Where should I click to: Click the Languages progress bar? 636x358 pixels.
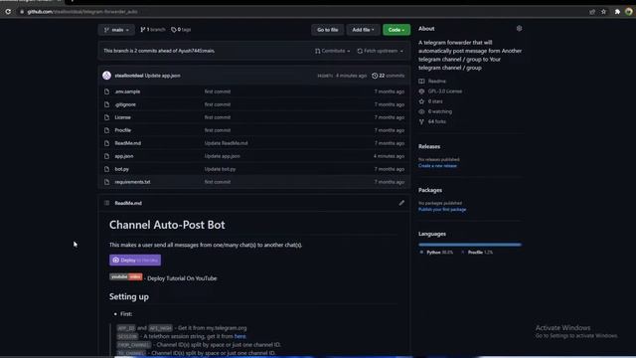pos(470,245)
